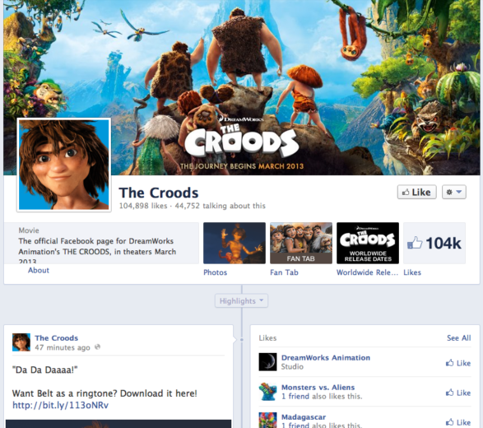Click the 104k likes thumbs-up tile
Viewport: 483px width, 428px height.
pyautogui.click(x=434, y=243)
